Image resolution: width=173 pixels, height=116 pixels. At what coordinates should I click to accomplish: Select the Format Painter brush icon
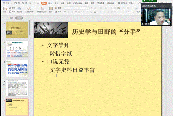pos(19,8)
